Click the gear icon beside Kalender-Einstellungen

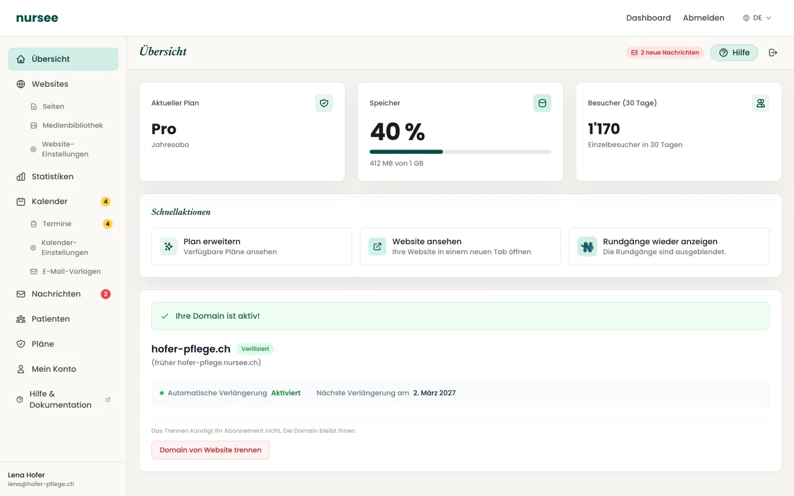33,247
